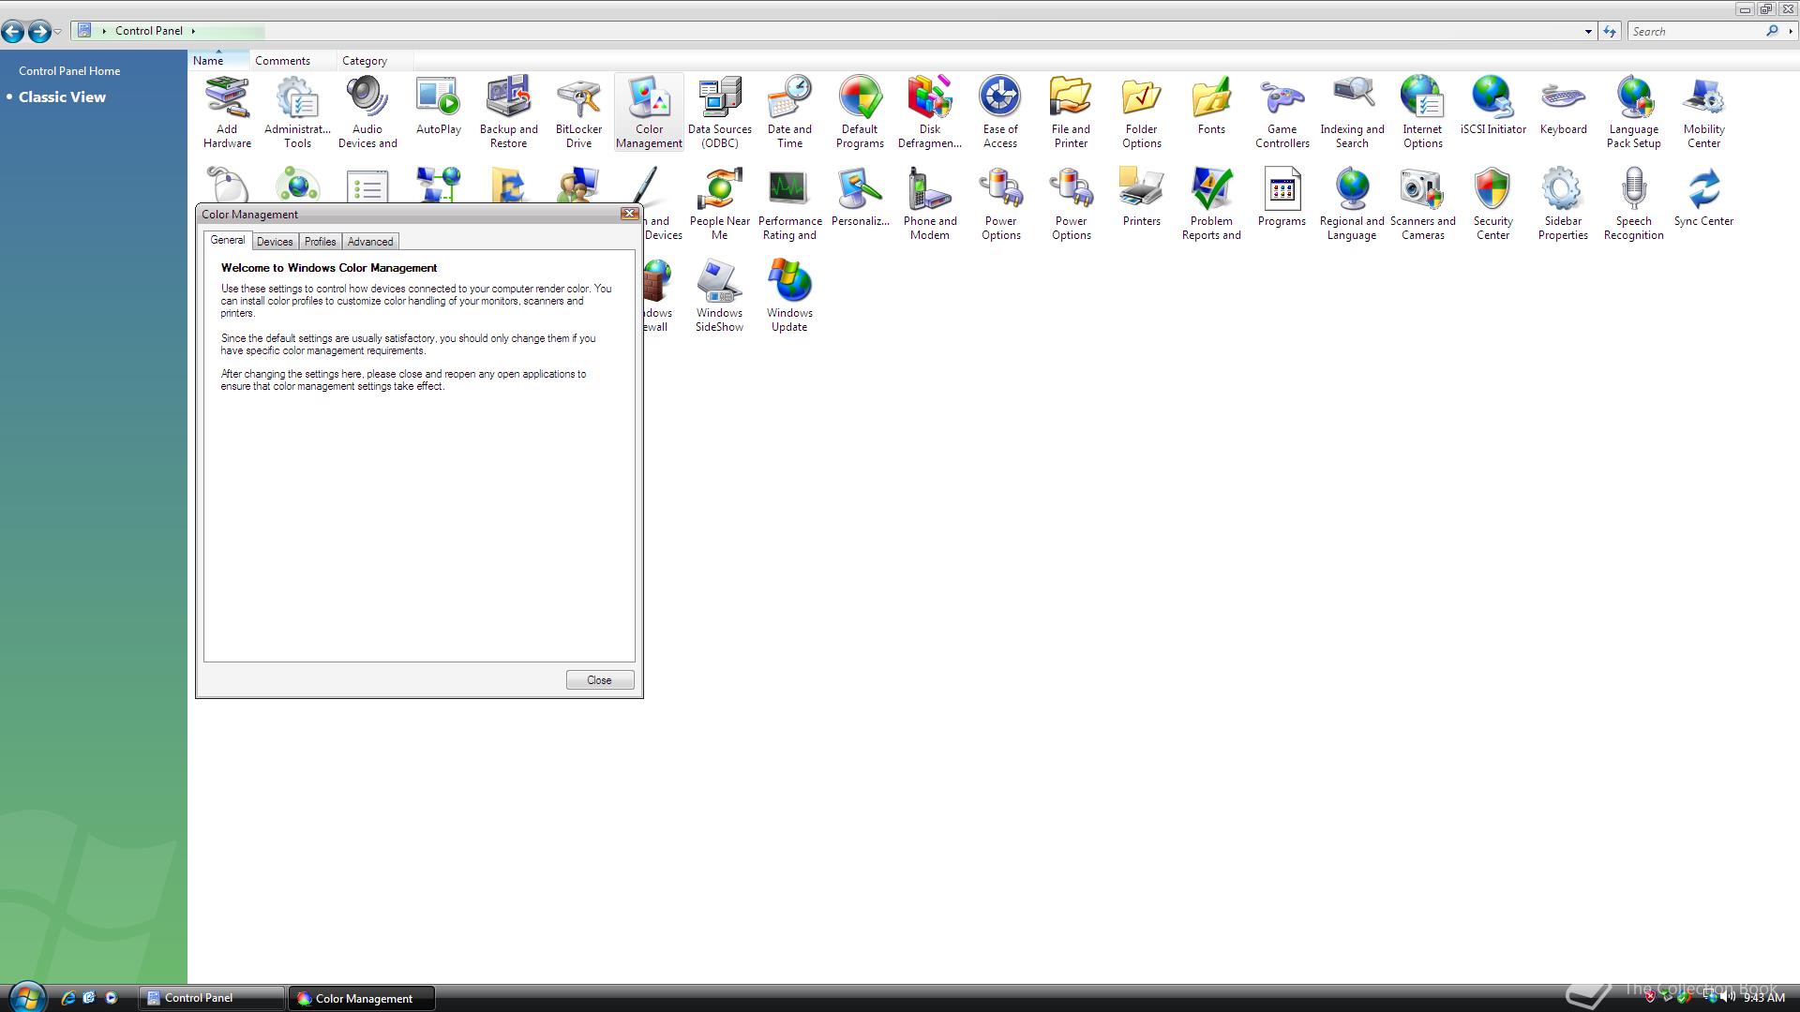
Task: Open the Scanners and Cameras icon
Action: point(1422,203)
